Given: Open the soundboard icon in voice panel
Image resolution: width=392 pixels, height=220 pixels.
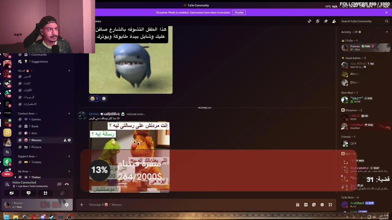Looking at the screenshot, I should pyautogui.click(x=62, y=193).
